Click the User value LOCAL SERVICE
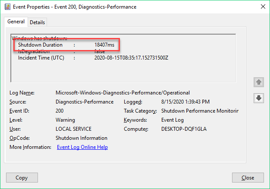This screenshot has width=270, height=189. (x=73, y=129)
